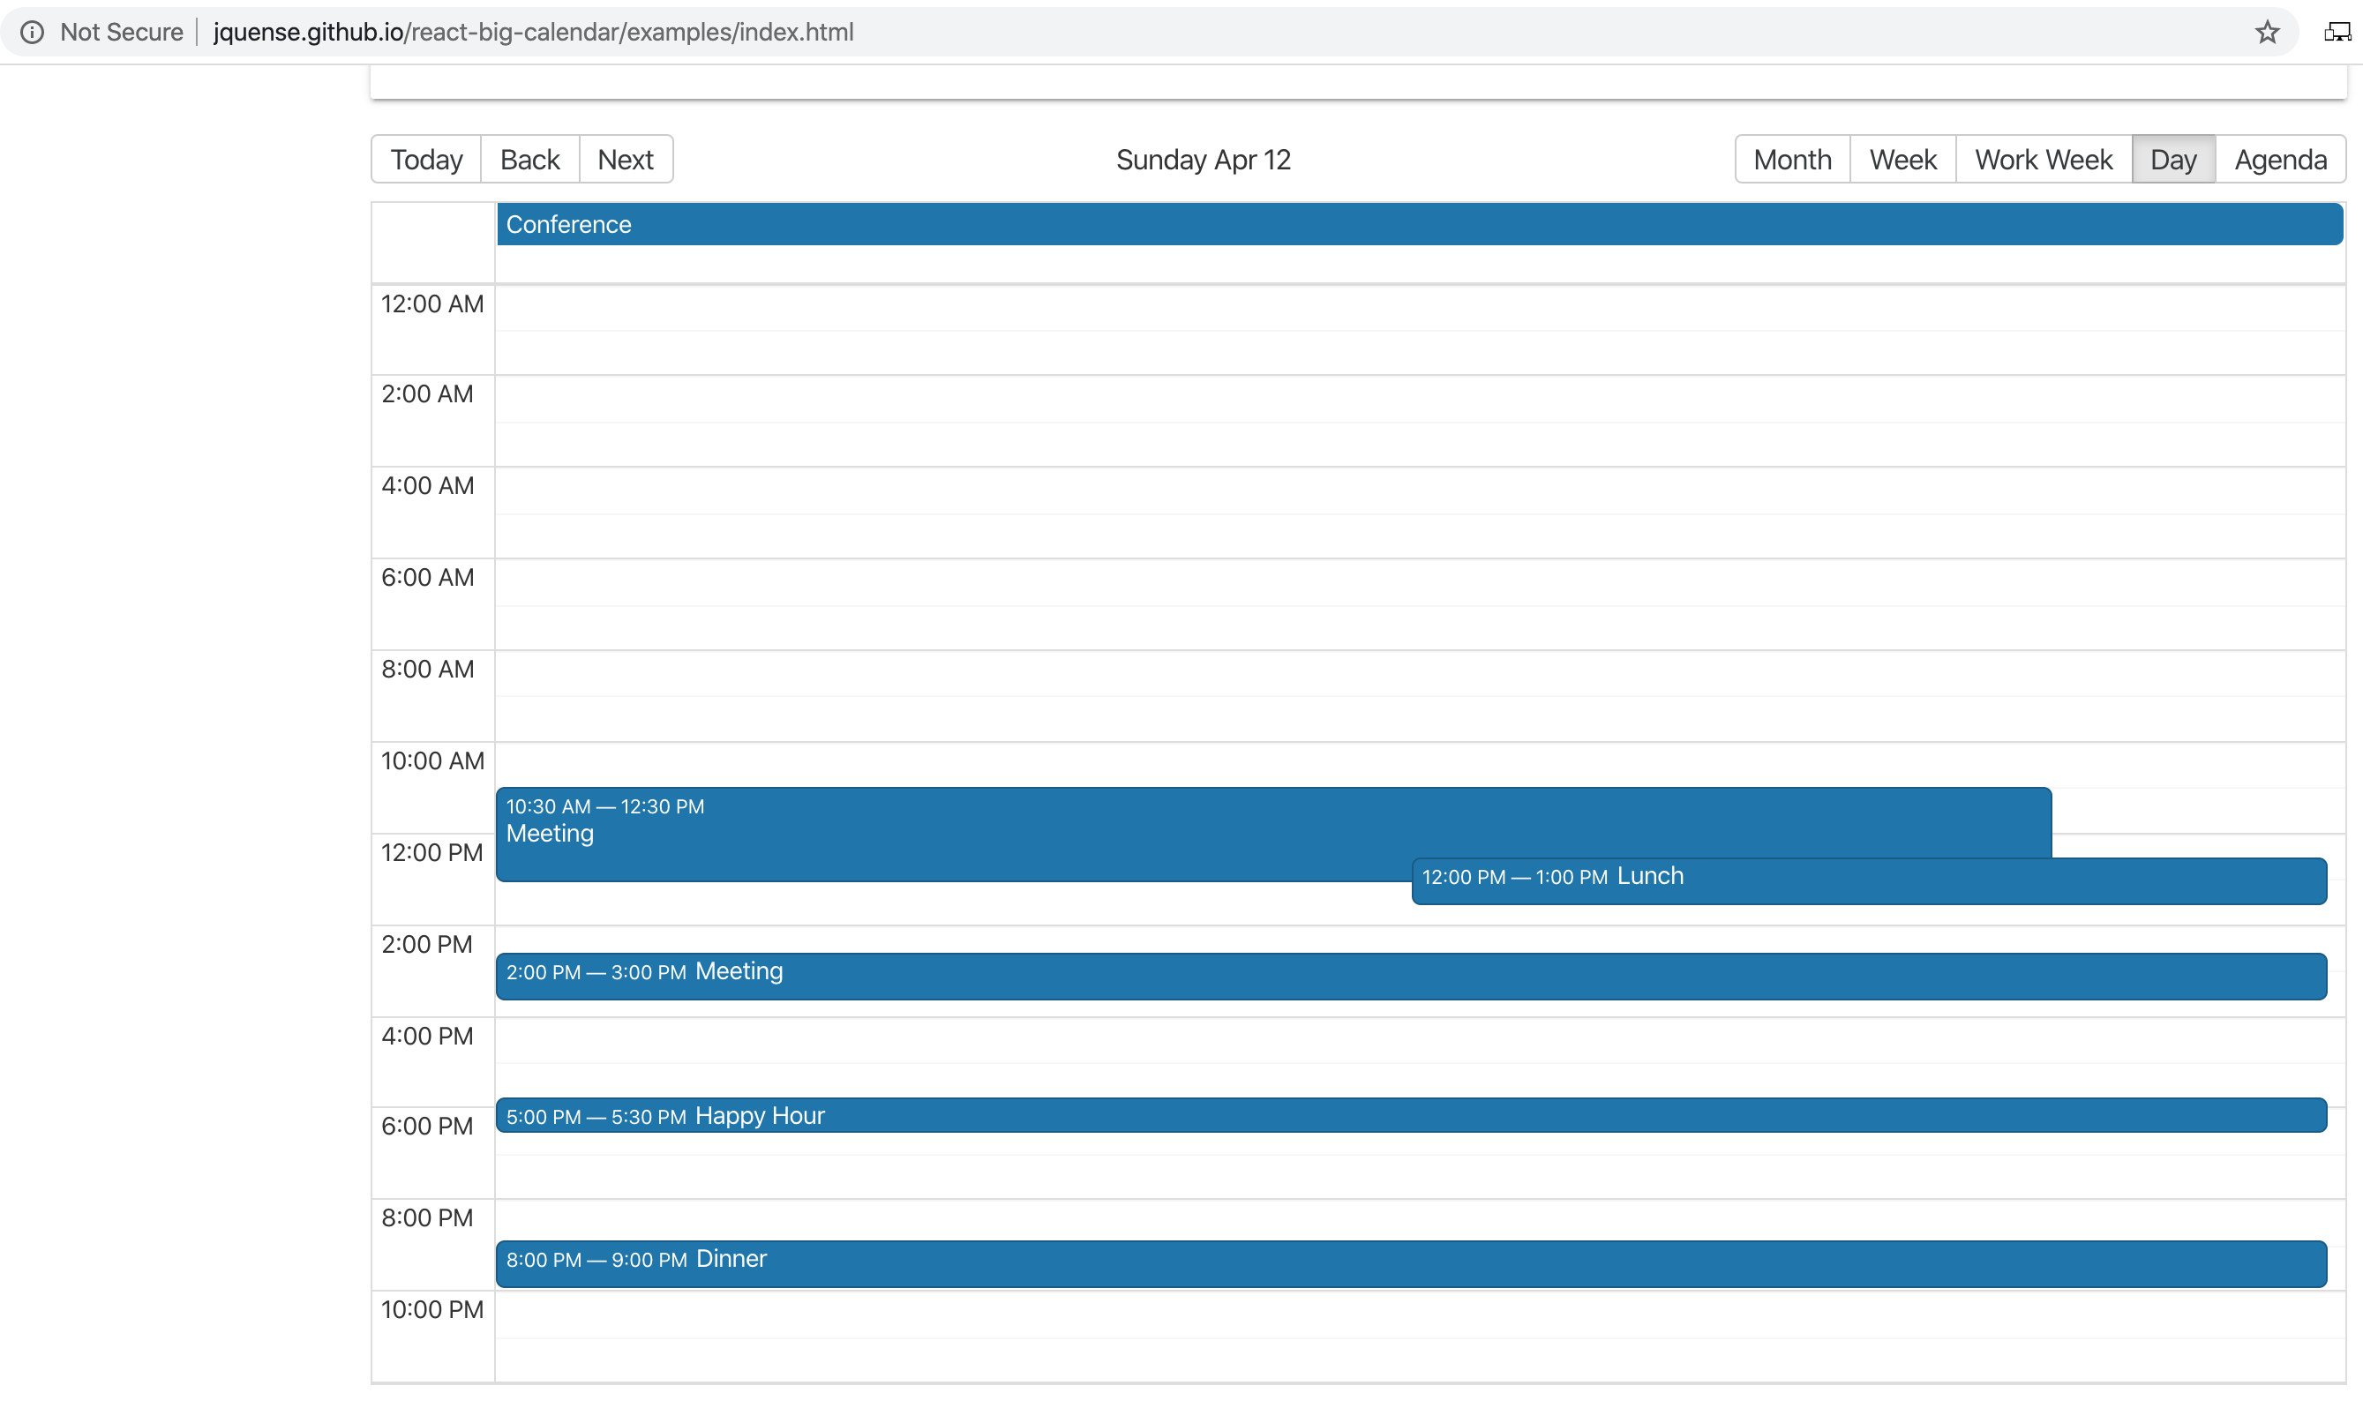The width and height of the screenshot is (2363, 1408).
Task: Switch to the Work Week view
Action: click(2042, 159)
